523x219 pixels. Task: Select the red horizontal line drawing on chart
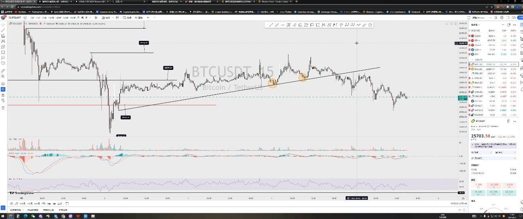[112, 105]
